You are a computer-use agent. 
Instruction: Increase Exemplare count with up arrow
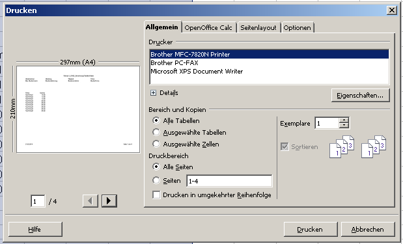click(x=344, y=120)
